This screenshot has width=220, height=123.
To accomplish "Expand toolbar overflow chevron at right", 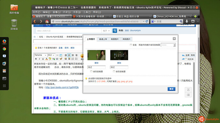I will click(x=198, y=21).
